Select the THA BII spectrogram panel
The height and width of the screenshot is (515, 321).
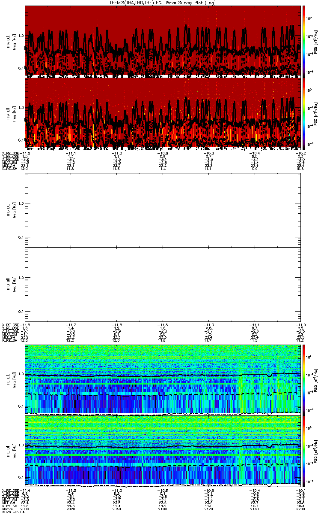coord(163,113)
